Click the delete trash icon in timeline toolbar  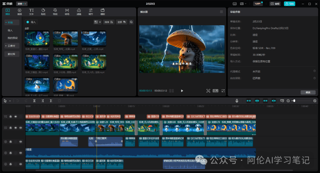[59, 101]
